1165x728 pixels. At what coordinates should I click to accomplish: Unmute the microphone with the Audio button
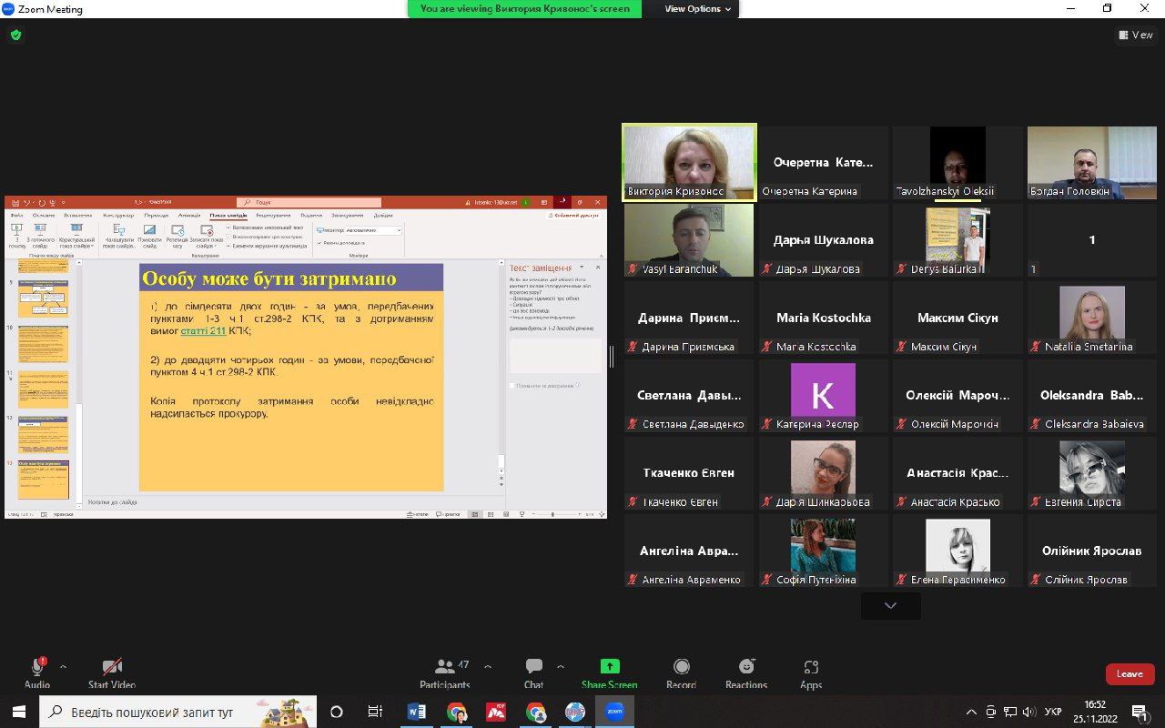37,671
